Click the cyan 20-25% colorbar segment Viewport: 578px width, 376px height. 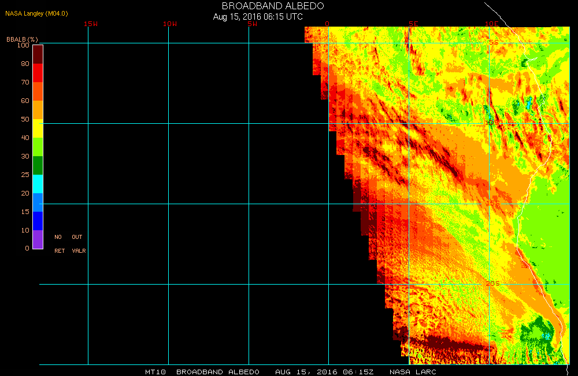pyautogui.click(x=38, y=184)
